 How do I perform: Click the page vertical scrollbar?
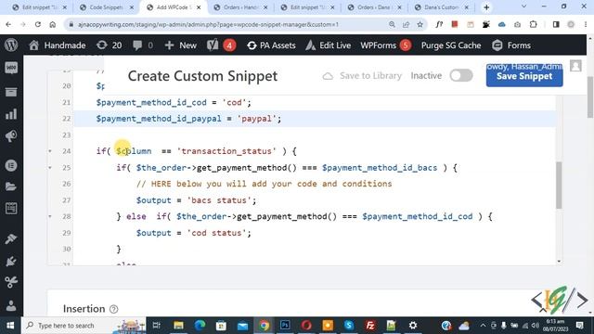point(590,96)
